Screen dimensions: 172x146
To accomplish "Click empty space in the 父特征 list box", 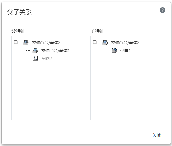I will pyautogui.click(x=46, y=90).
